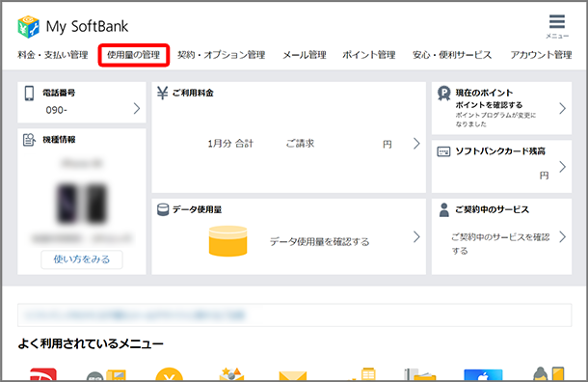Click the card icon beside ソフトバンクカード残高
Screen dimensions: 588x382
443,151
